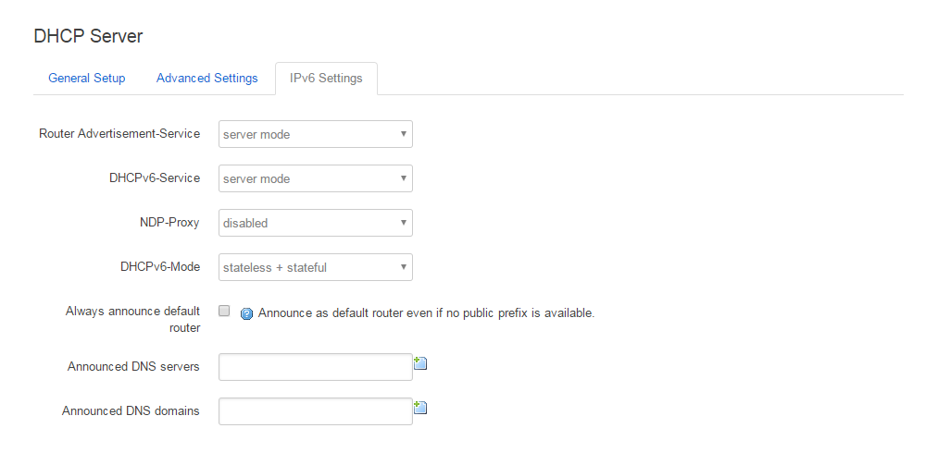Screen dimensions: 938x465
Task: Focus the Announced DNS servers text field
Action: [x=315, y=367]
